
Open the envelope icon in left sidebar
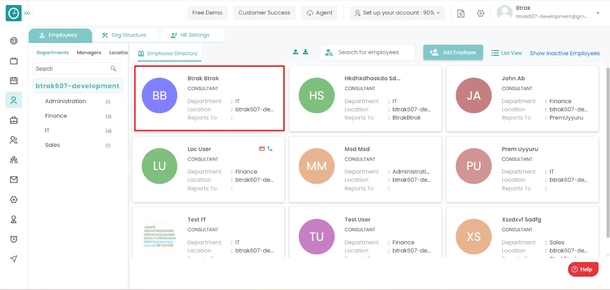coord(14,180)
